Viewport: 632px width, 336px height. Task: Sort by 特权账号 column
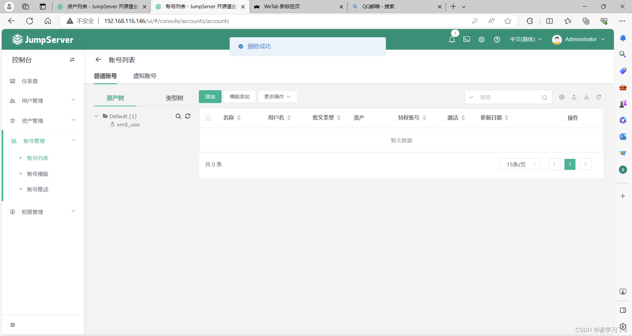pos(424,118)
